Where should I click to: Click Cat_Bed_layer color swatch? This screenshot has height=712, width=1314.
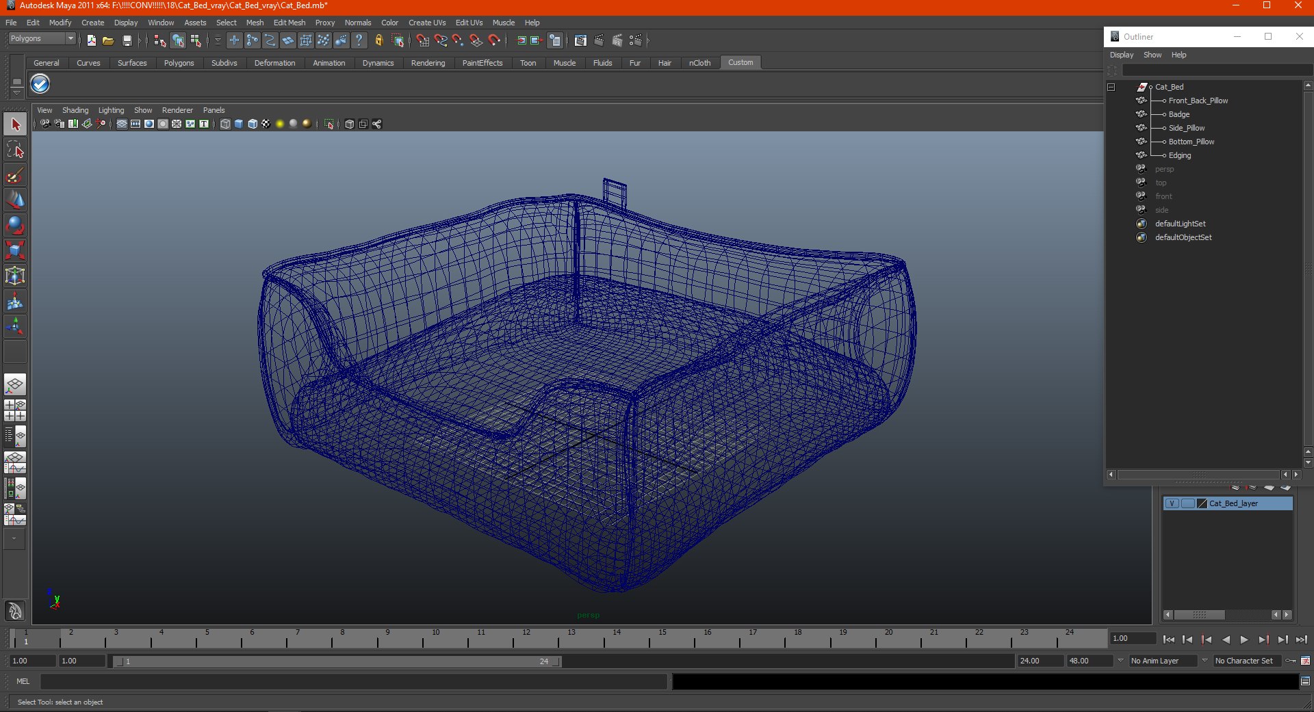1202,503
